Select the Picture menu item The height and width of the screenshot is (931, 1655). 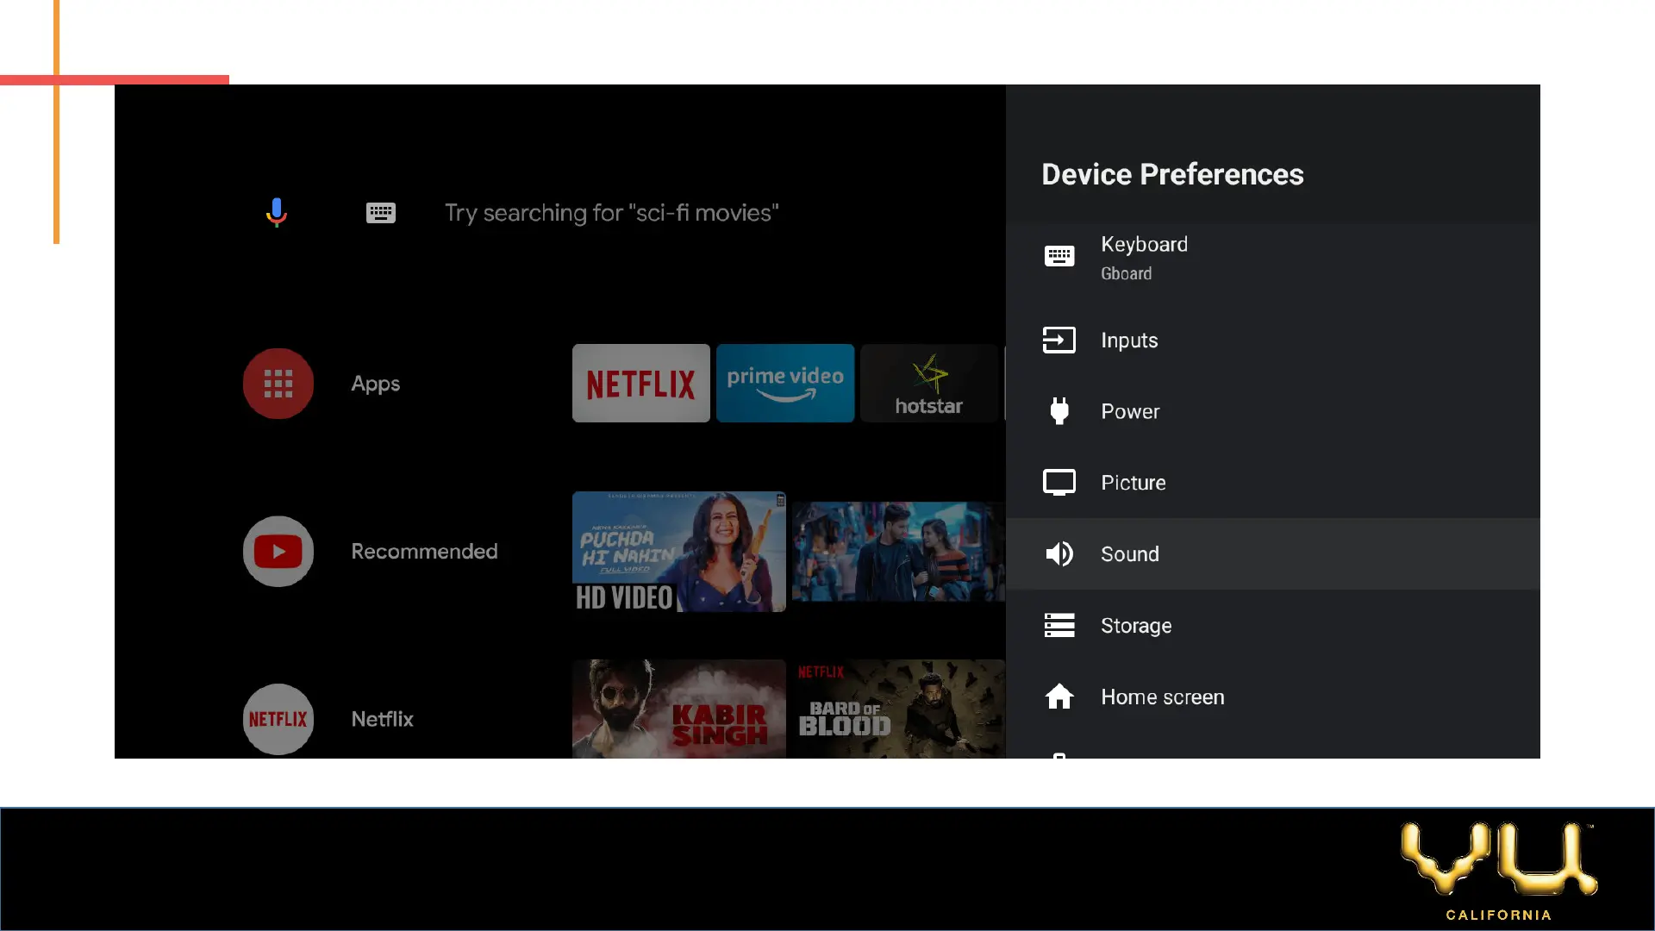click(1133, 483)
